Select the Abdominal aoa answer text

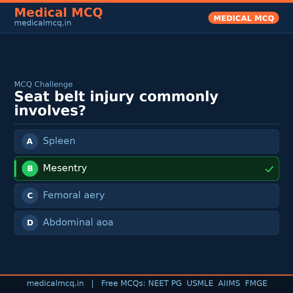78,222
